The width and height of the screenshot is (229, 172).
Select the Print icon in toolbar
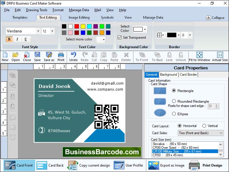[61, 56]
